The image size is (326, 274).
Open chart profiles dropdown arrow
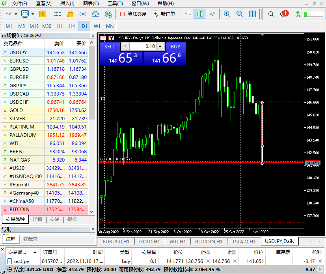coord(33,14)
